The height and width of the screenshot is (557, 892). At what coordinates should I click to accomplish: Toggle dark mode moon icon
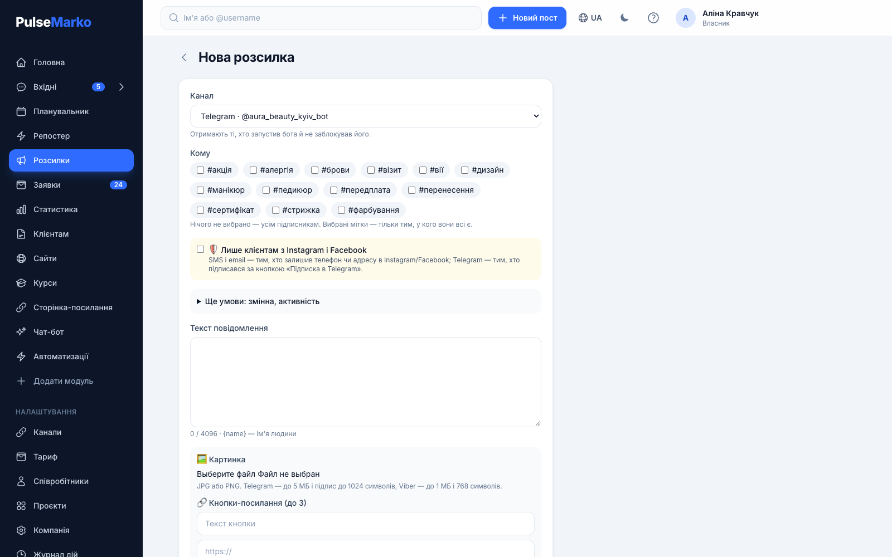coord(624,18)
